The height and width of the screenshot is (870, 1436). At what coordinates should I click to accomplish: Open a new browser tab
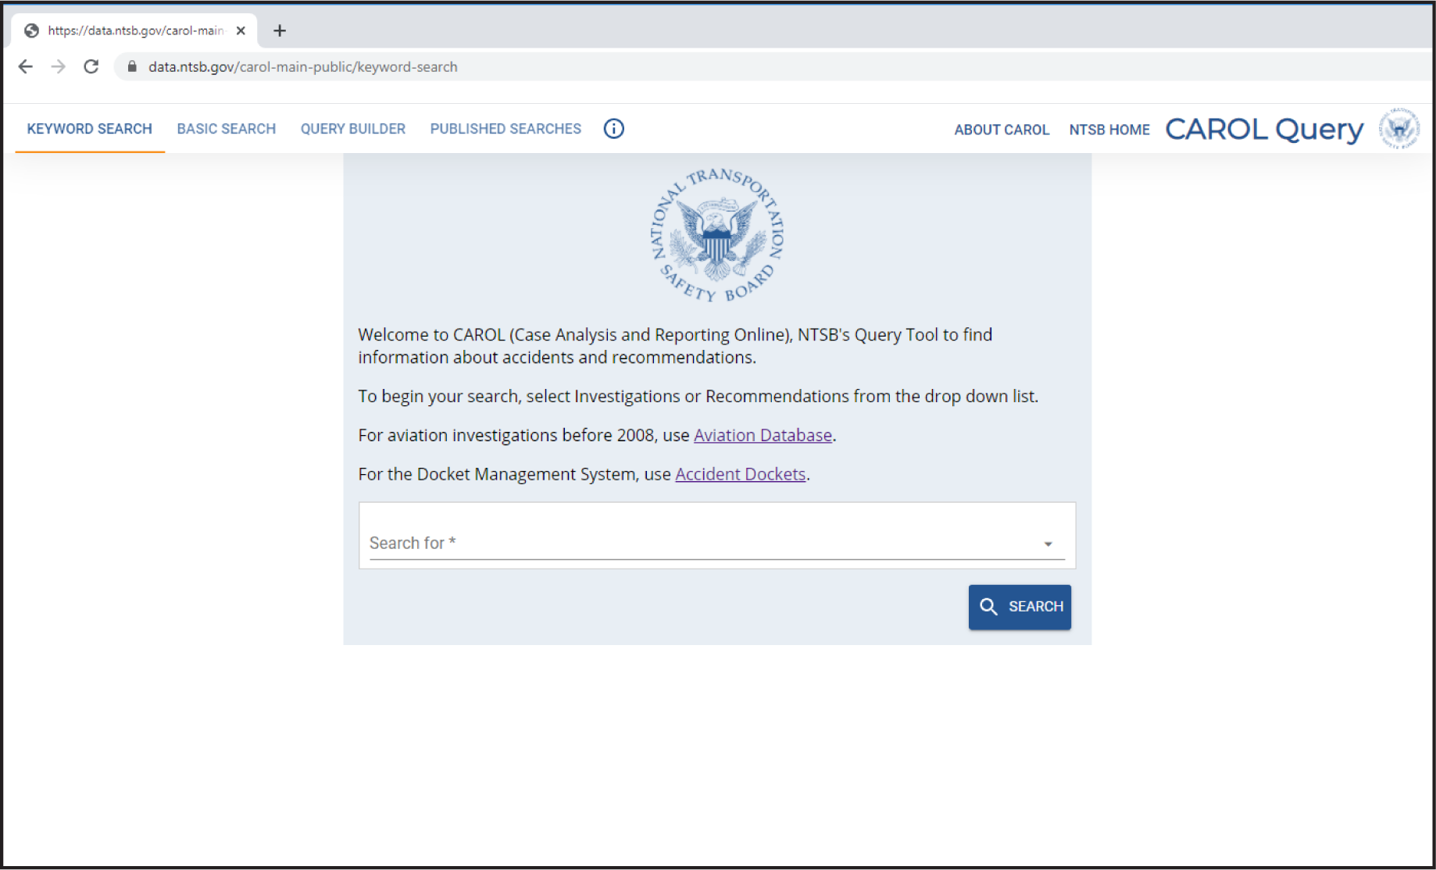(280, 30)
